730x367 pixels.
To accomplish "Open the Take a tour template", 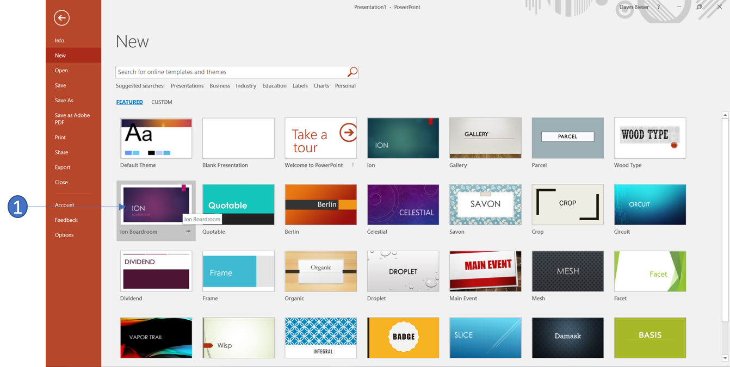I will (x=321, y=138).
